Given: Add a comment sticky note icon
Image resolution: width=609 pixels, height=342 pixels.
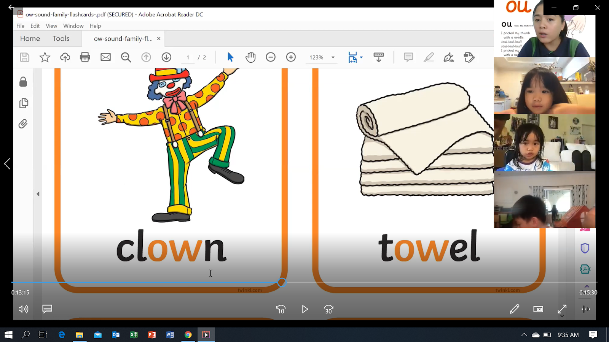Looking at the screenshot, I should [408, 57].
